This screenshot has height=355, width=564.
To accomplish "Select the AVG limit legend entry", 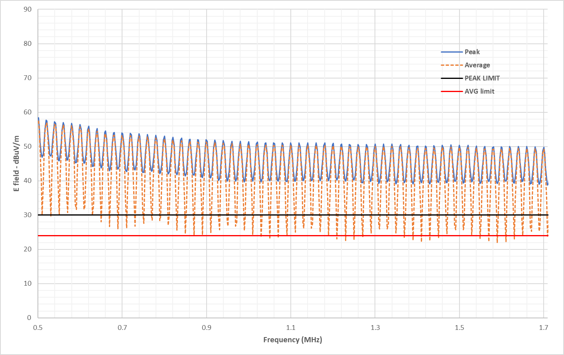I will pos(467,91).
